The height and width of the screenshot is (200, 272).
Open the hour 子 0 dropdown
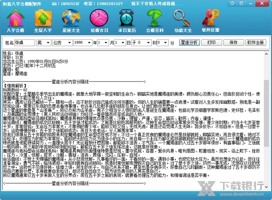pos(141,43)
